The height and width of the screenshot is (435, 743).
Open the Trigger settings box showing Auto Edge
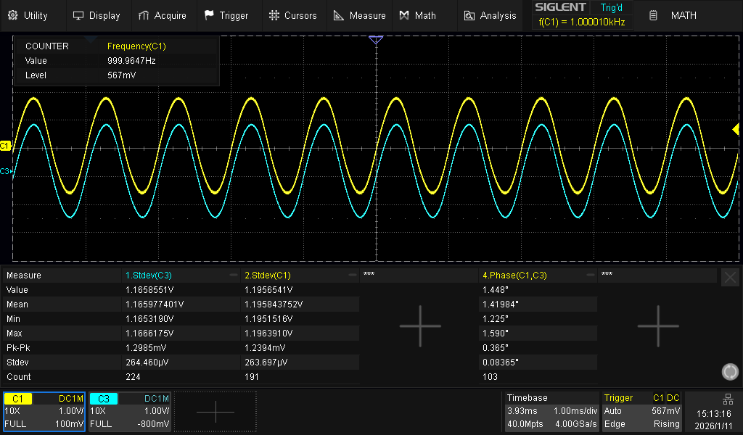[x=641, y=411]
